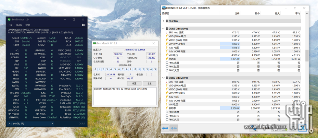The height and width of the screenshot is (138, 318).
Task: Click the HWiNFO vertical scrollbar thumb
Action: (307, 55)
